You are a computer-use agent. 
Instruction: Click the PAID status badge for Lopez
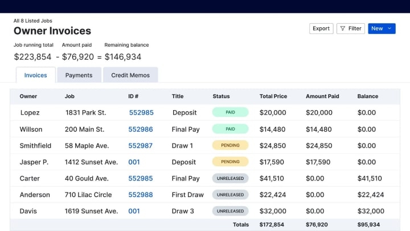[x=230, y=112]
